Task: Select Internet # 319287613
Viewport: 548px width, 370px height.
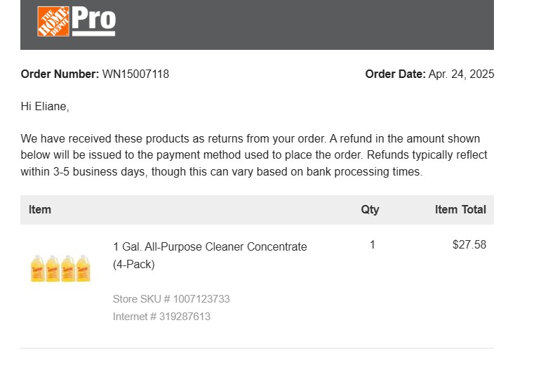Action: click(161, 317)
